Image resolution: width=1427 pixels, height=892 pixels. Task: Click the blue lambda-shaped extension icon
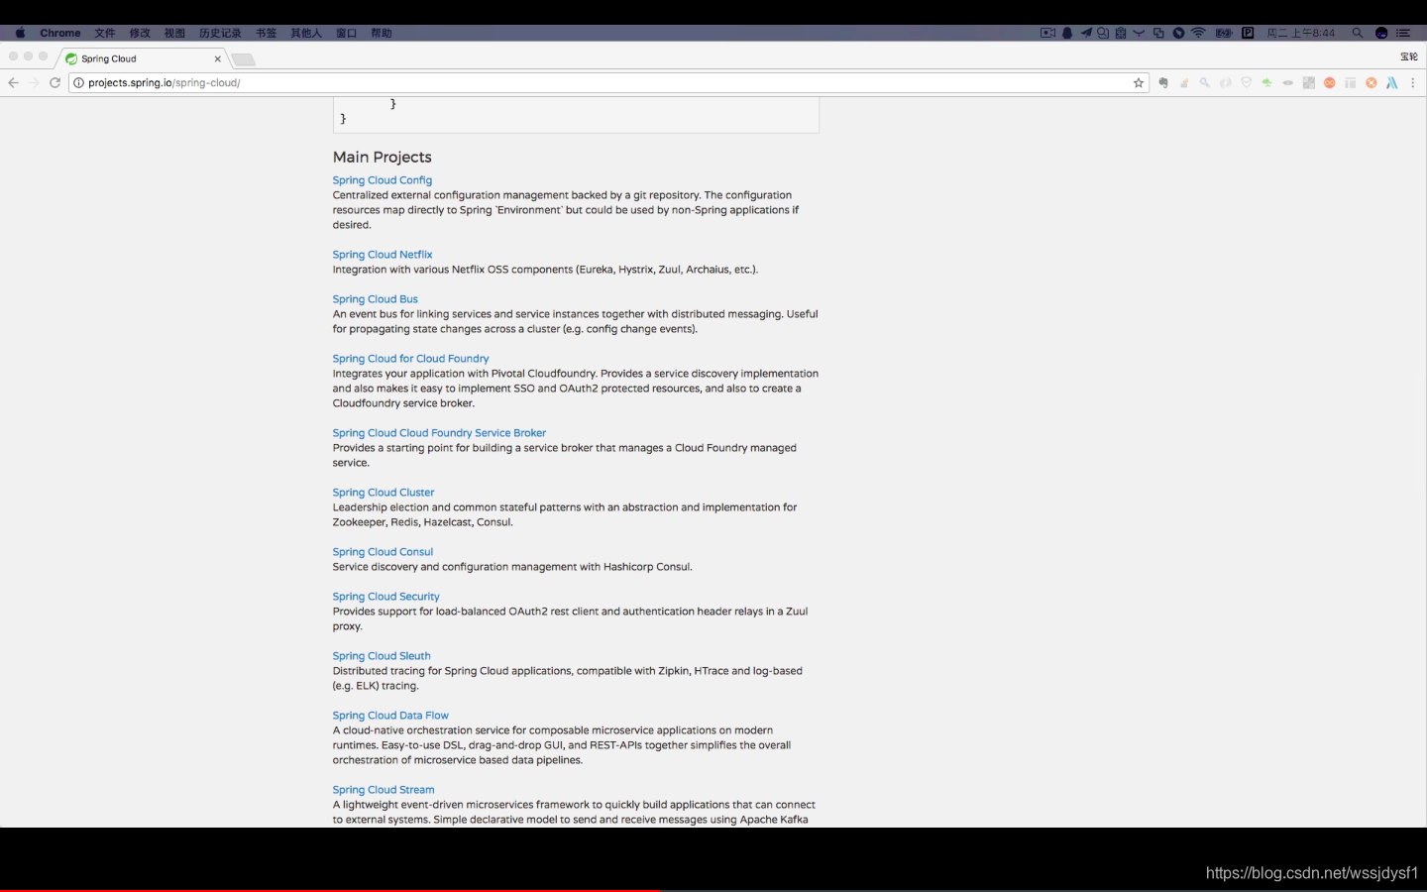point(1392,83)
